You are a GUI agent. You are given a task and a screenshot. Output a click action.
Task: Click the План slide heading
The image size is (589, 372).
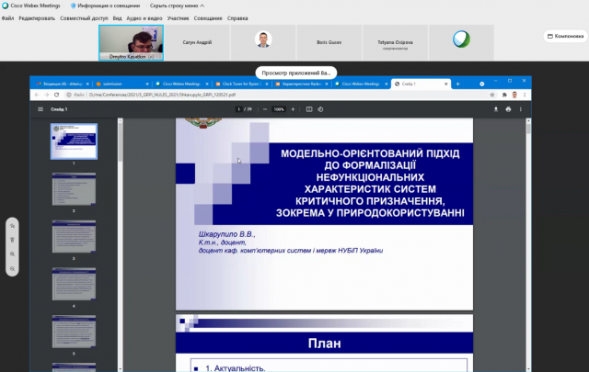tap(325, 344)
